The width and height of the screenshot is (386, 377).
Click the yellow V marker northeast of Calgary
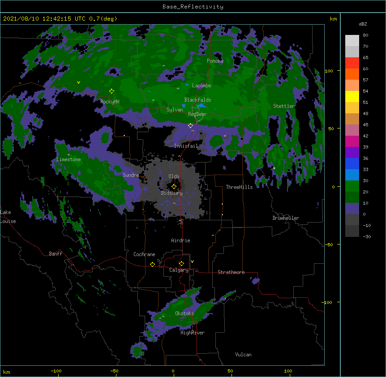pyautogui.click(x=192, y=261)
